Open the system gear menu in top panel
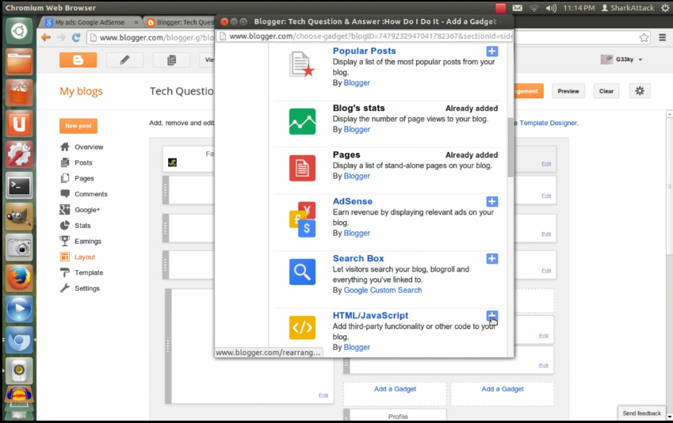 pyautogui.click(x=665, y=8)
